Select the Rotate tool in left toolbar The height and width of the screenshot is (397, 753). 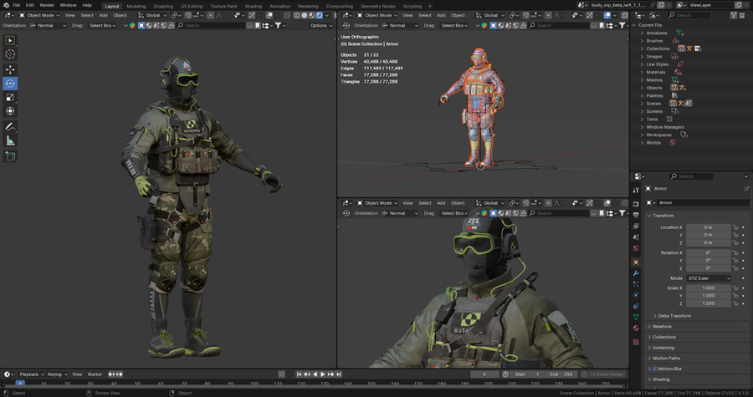pos(10,84)
